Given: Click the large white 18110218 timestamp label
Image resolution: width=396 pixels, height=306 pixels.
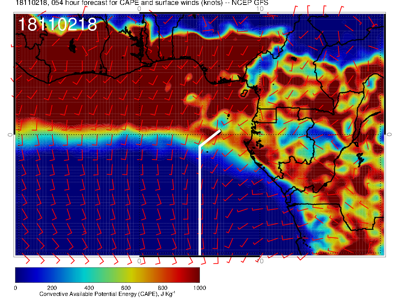Looking at the screenshot, I should coord(57,25).
